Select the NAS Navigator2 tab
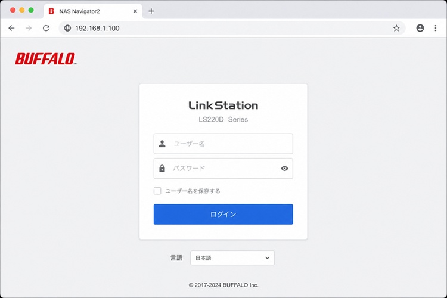 click(x=93, y=11)
